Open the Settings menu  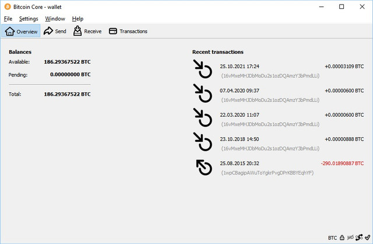click(x=29, y=19)
